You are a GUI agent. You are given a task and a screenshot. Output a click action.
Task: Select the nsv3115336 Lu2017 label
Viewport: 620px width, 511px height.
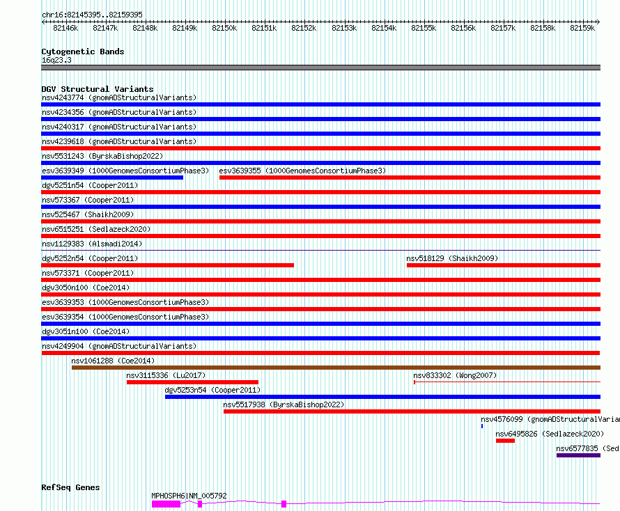(x=166, y=375)
